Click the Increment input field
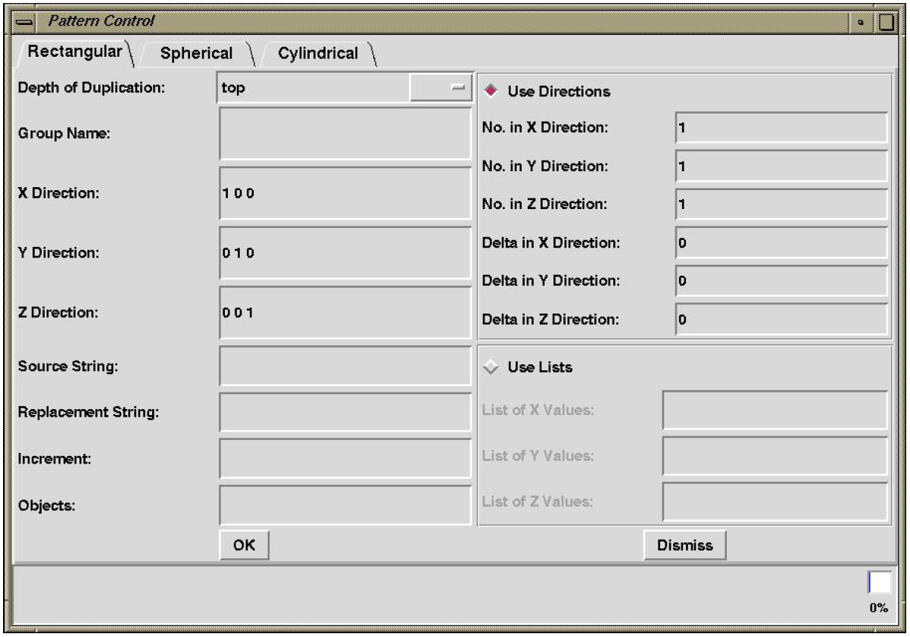 click(x=344, y=459)
